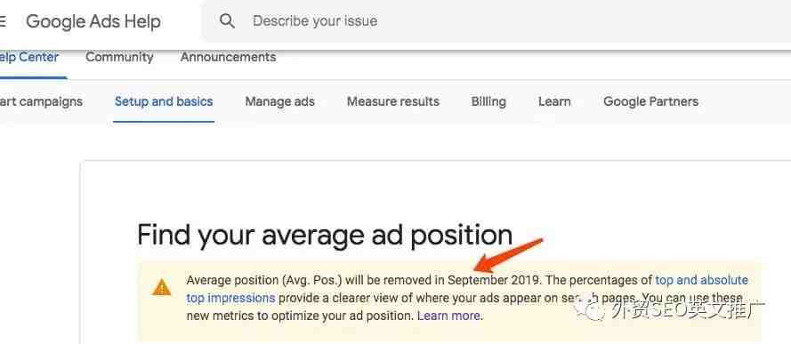Open the Announcements tab
Viewport: 791px width, 344px height.
(x=228, y=57)
